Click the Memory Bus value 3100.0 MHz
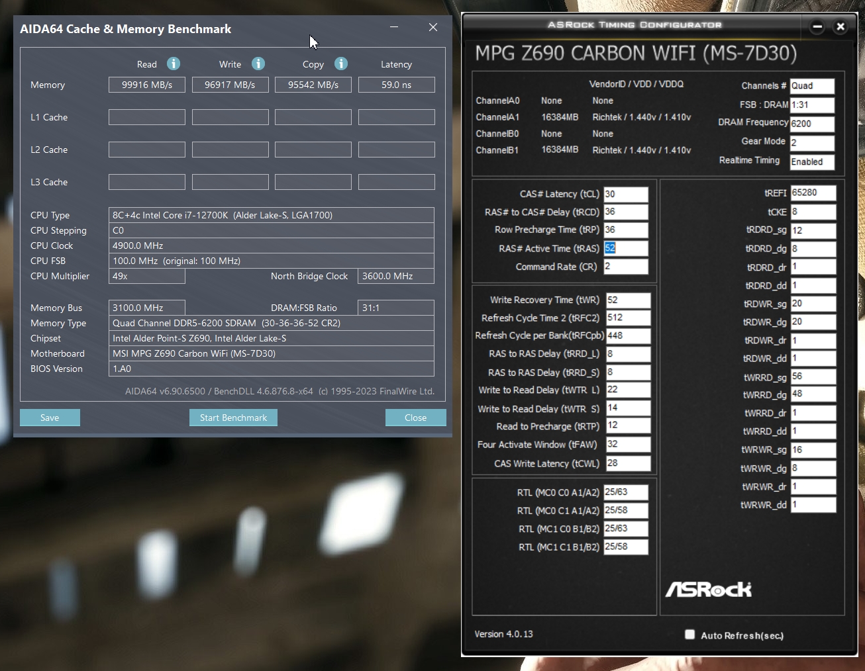The height and width of the screenshot is (671, 865). [147, 308]
